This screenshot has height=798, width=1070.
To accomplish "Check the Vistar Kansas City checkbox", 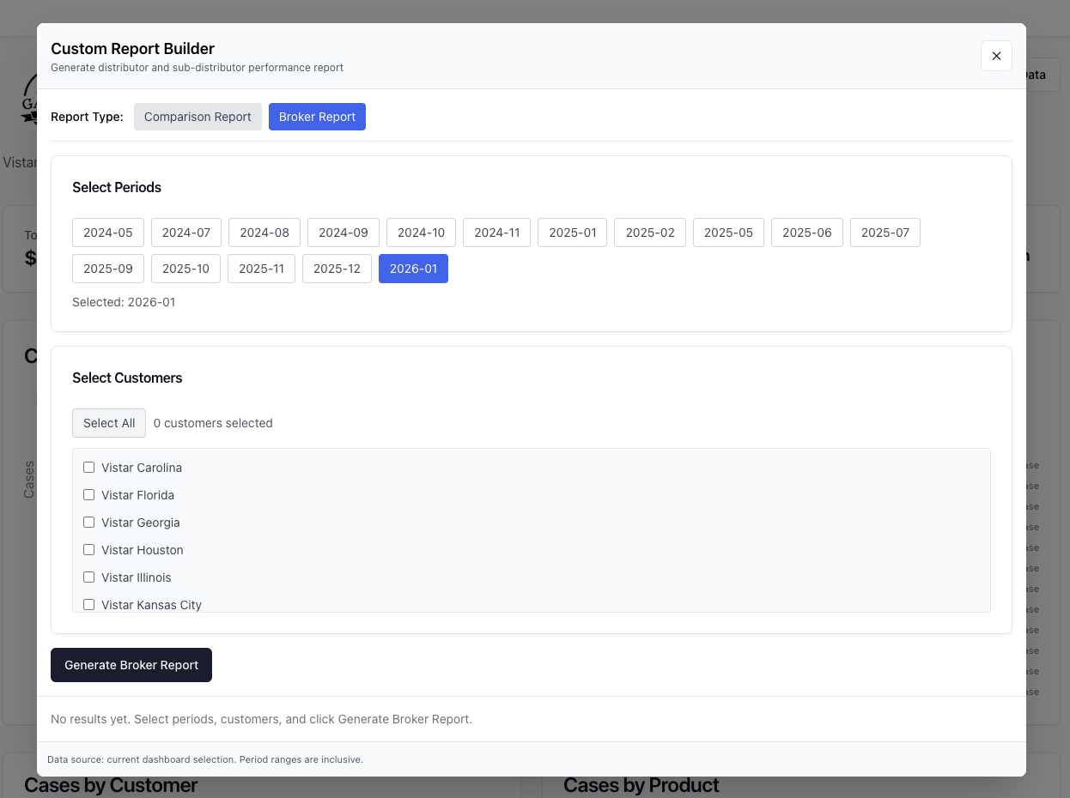I will point(88,605).
